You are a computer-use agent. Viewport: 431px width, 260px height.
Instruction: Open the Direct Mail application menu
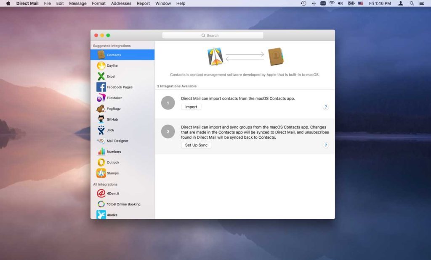(27, 3)
